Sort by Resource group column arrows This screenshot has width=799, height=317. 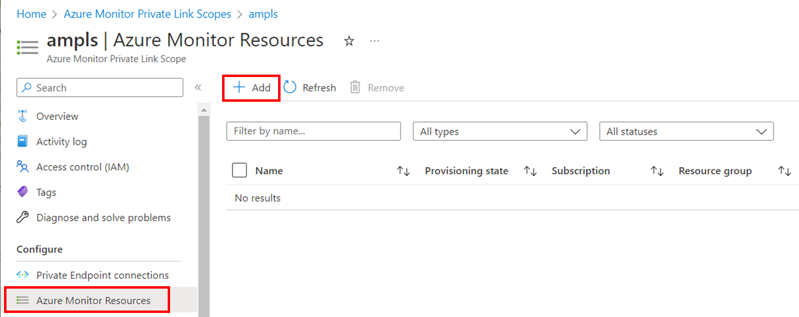point(784,171)
